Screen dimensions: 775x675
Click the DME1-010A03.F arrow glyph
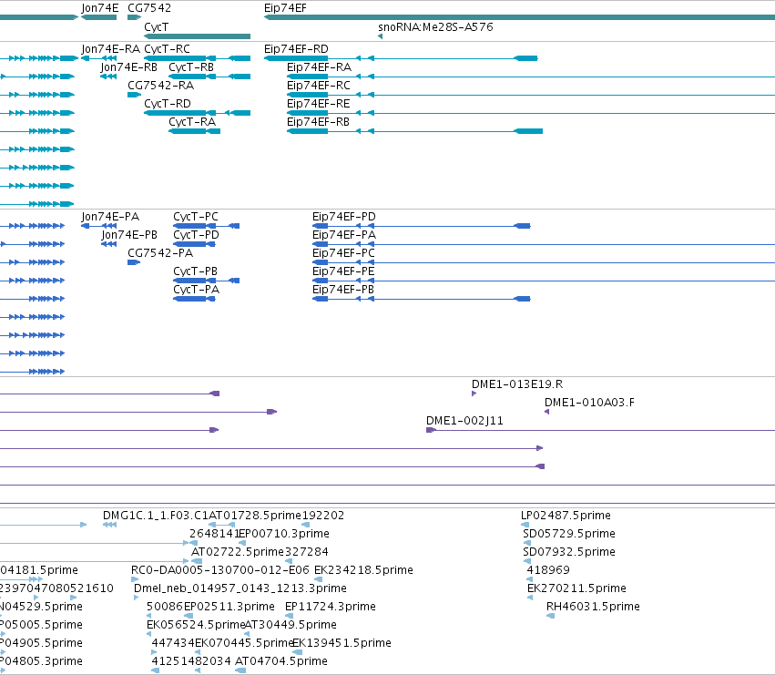point(546,412)
